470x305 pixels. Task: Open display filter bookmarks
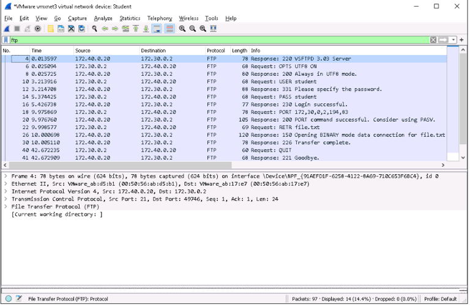[x=6, y=40]
